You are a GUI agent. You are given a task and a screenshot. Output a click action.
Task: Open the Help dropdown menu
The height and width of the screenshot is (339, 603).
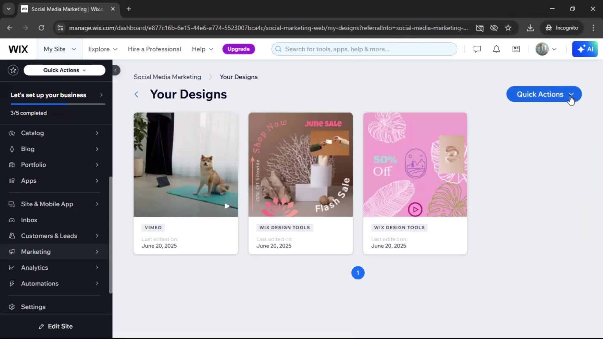(x=203, y=49)
